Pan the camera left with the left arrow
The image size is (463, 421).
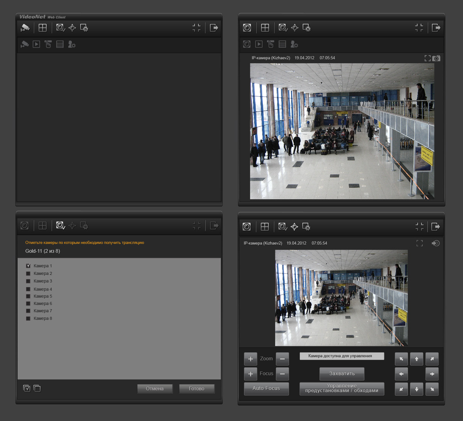[401, 374]
